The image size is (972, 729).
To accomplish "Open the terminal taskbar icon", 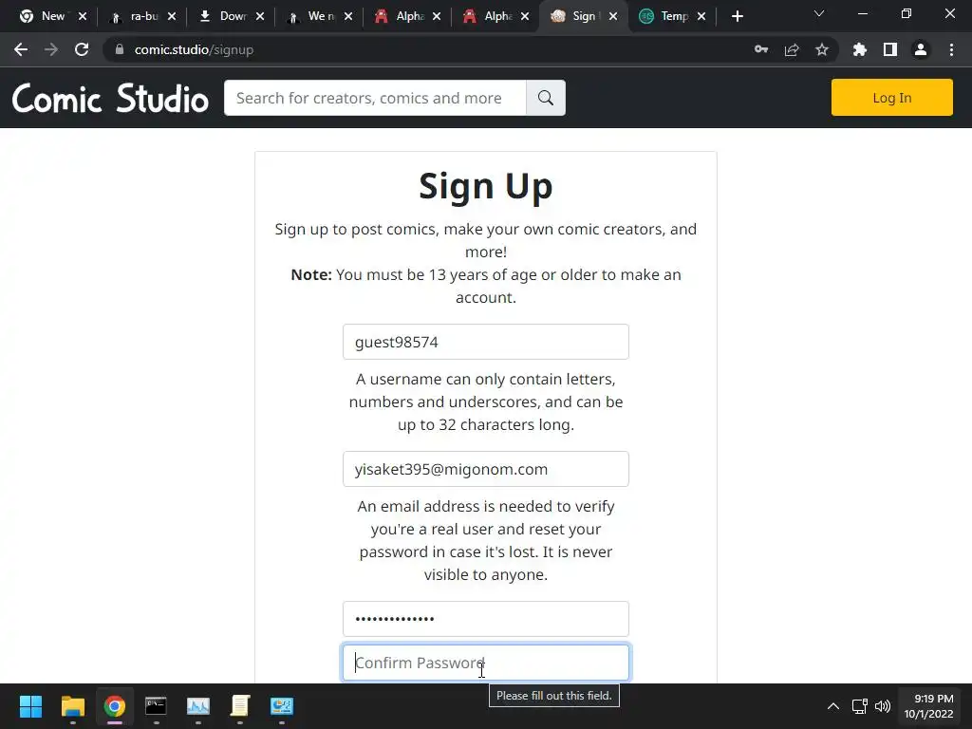I will point(157,706).
